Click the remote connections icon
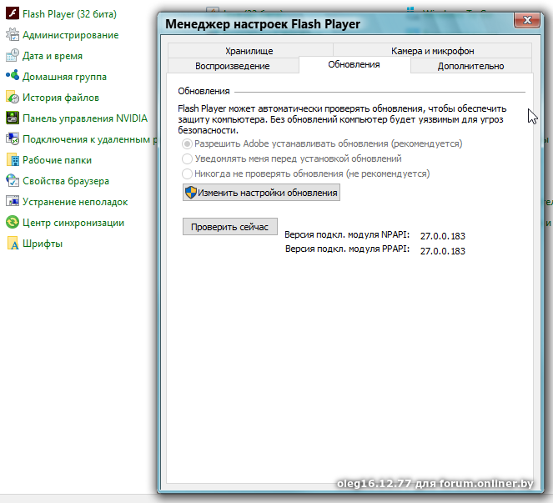Screen dimensions: 553x503 13,138
